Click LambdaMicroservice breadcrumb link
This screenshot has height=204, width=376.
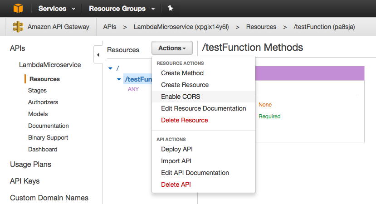[x=181, y=27]
